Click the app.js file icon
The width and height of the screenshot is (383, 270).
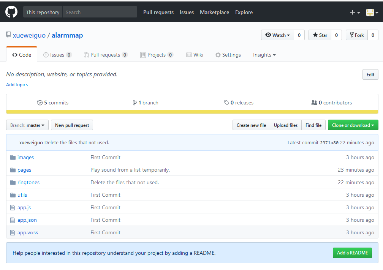13,208
